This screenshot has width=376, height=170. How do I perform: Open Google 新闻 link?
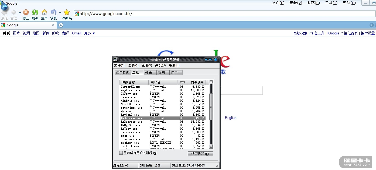(46, 33)
